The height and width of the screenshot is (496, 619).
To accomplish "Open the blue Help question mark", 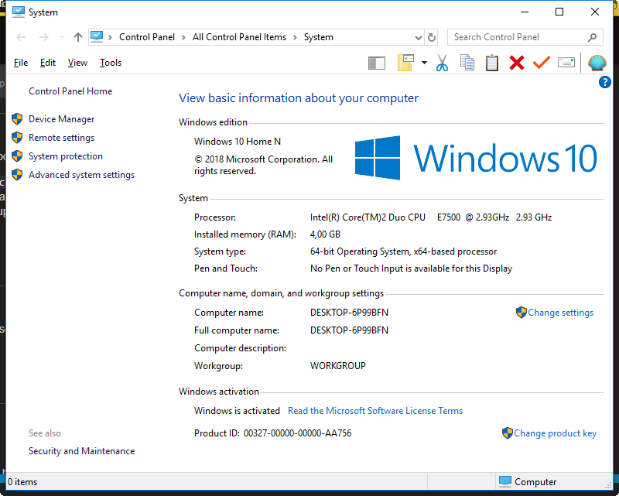I will (605, 82).
